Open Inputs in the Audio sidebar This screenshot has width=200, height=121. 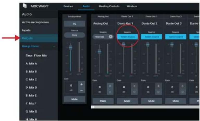(26, 30)
